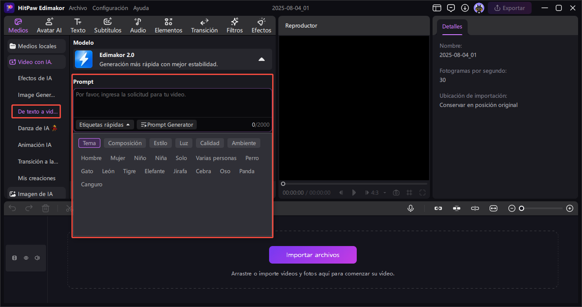Open the Elementos tab
582x307 pixels.
(168, 26)
